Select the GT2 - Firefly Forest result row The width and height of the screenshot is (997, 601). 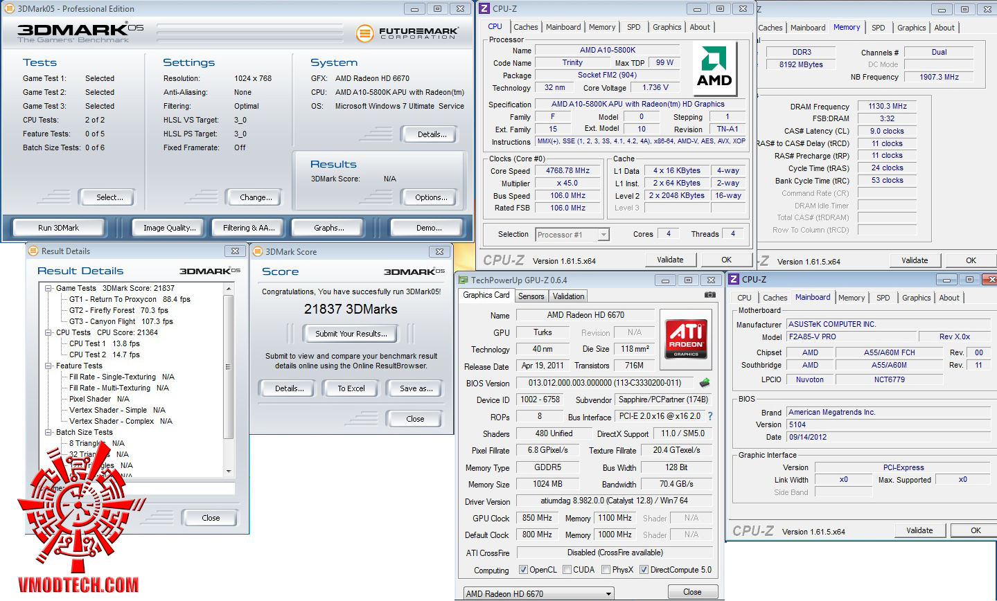(x=118, y=310)
